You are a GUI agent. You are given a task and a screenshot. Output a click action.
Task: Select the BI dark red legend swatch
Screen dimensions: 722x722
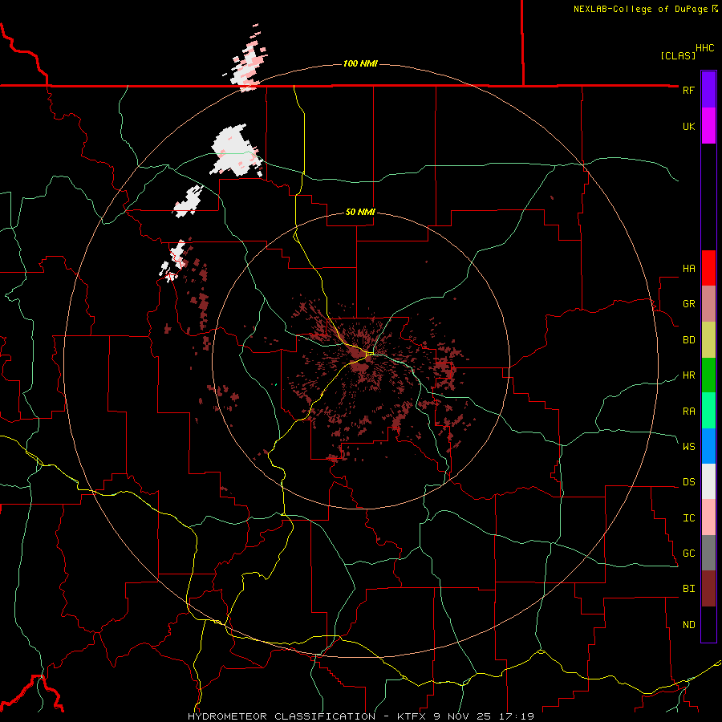coord(708,589)
